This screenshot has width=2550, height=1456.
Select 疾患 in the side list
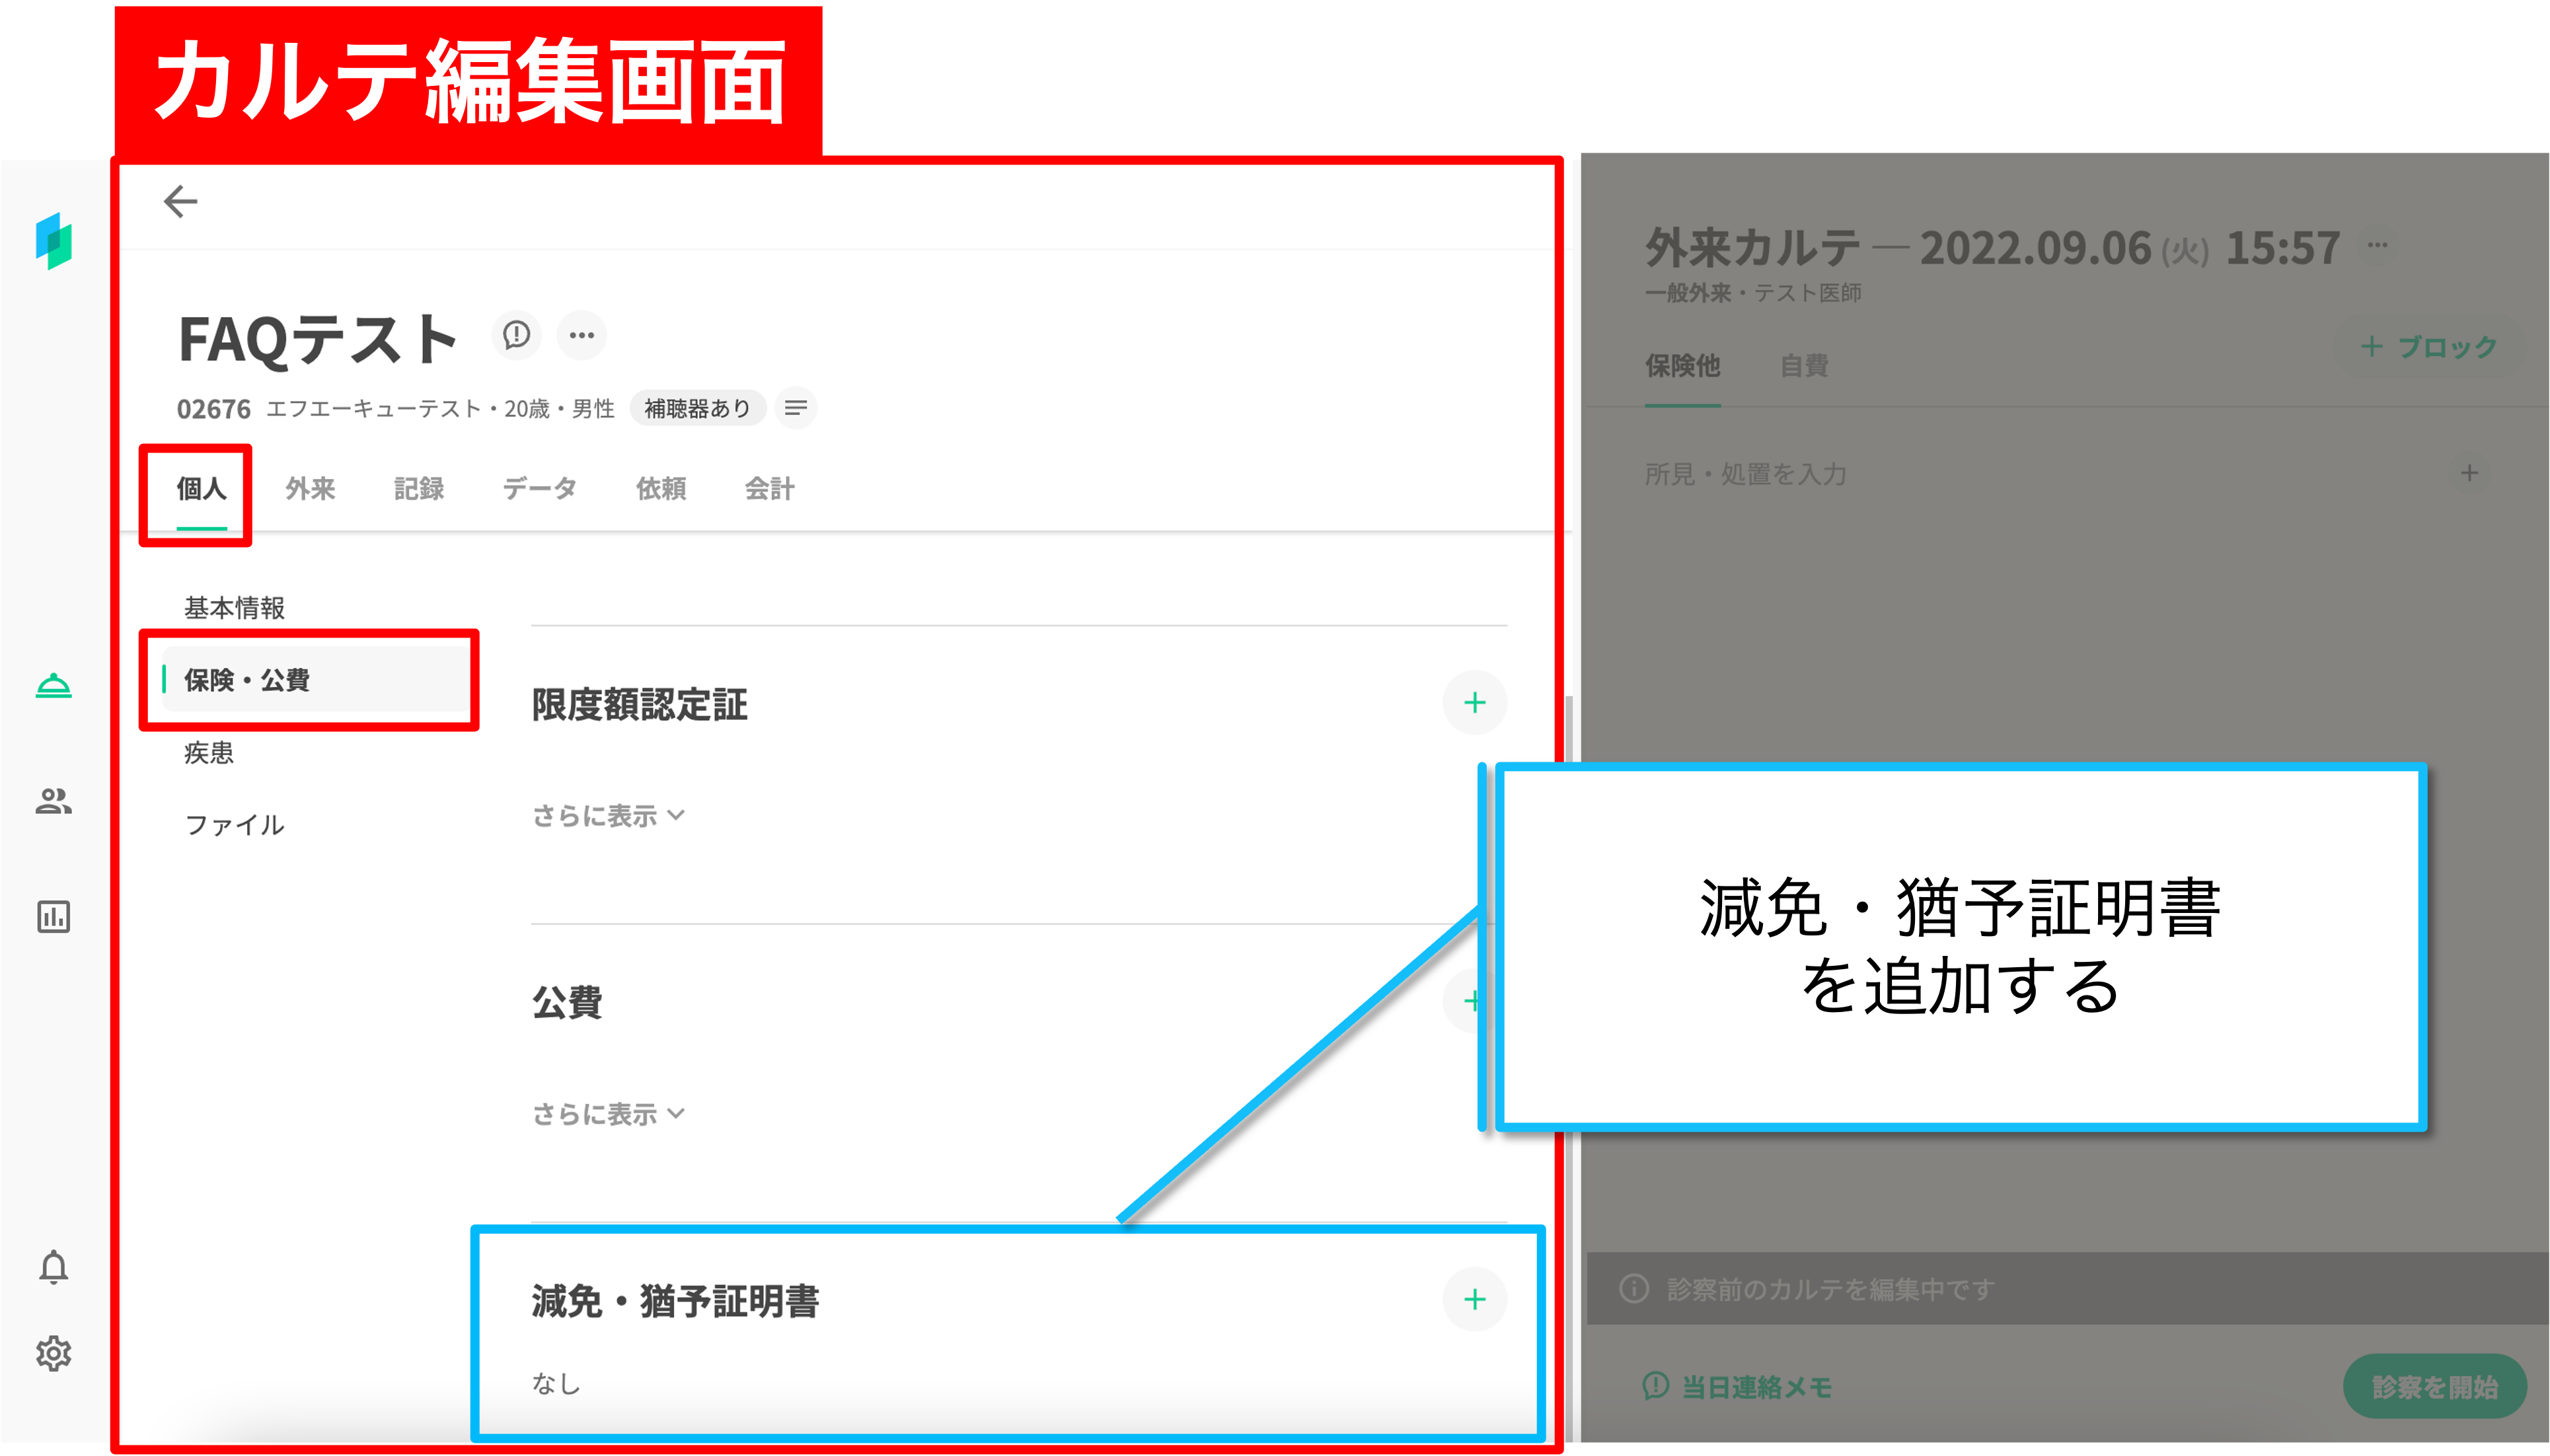[209, 753]
